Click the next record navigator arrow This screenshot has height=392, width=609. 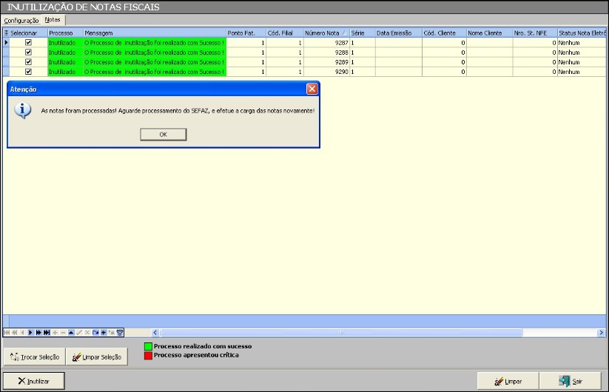[30, 333]
